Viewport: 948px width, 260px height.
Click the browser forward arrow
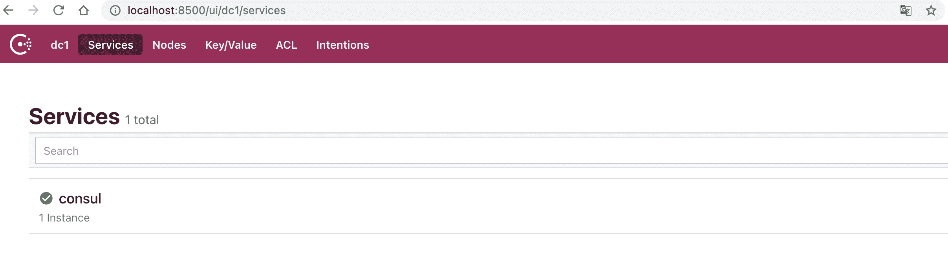click(x=34, y=11)
